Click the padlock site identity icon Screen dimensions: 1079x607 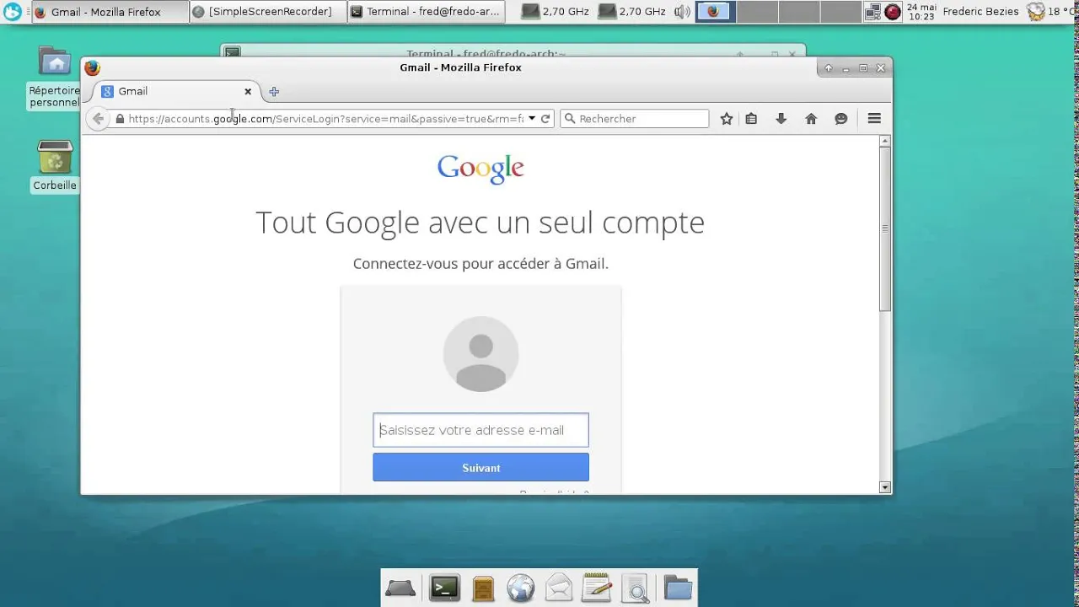click(x=120, y=119)
